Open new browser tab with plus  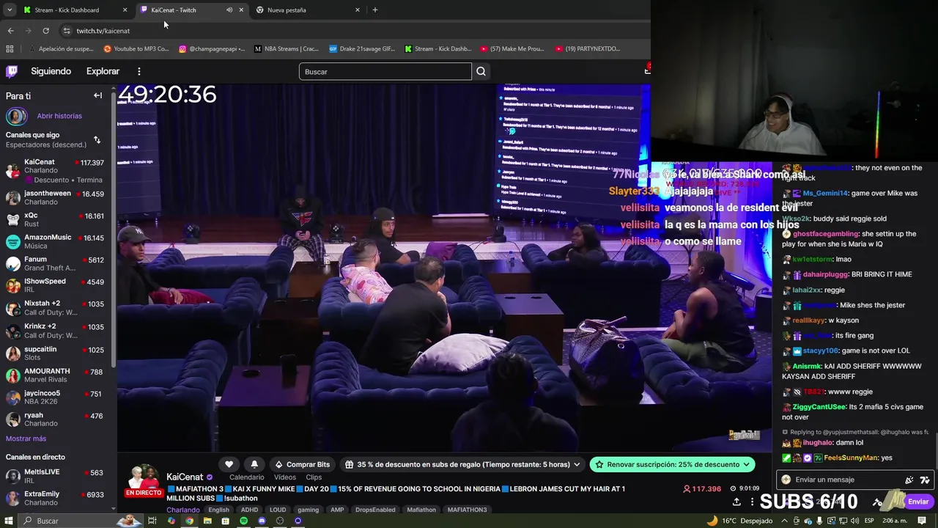click(x=374, y=10)
